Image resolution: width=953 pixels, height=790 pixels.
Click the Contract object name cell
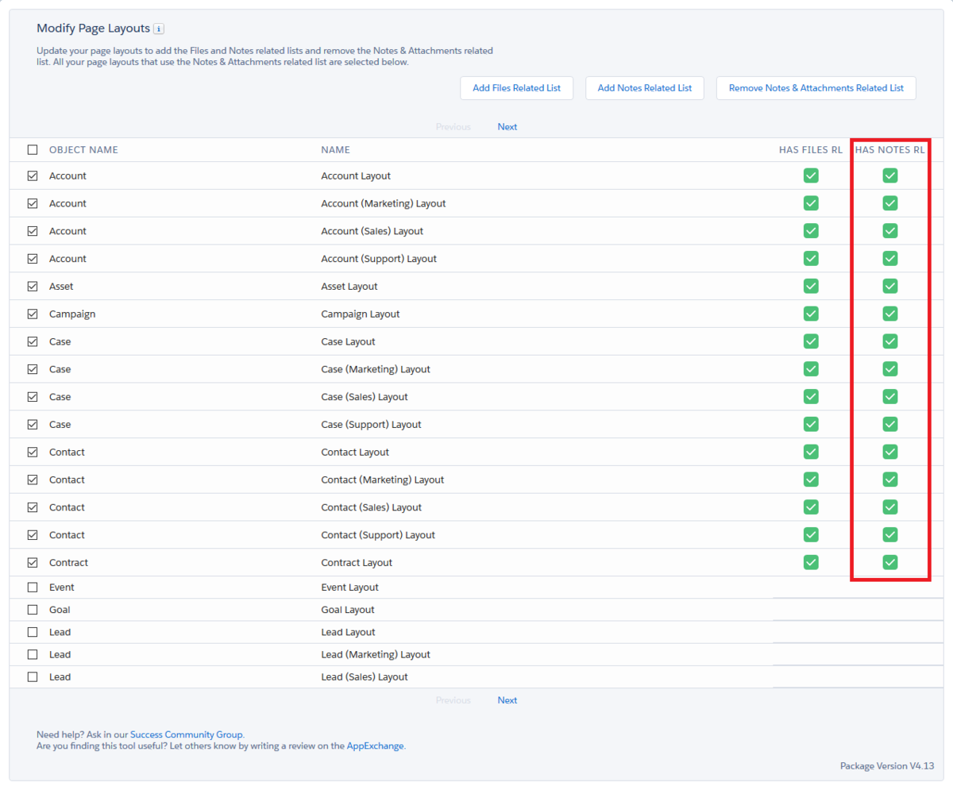click(68, 562)
